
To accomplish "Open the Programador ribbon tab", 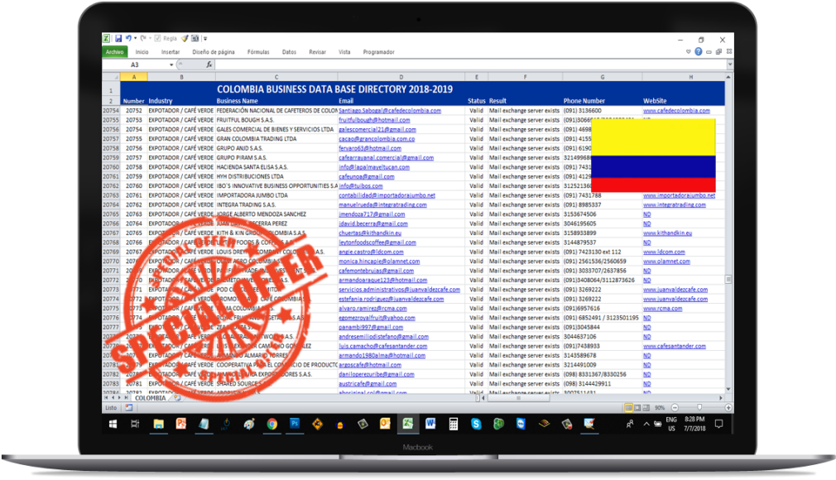I will pos(378,52).
